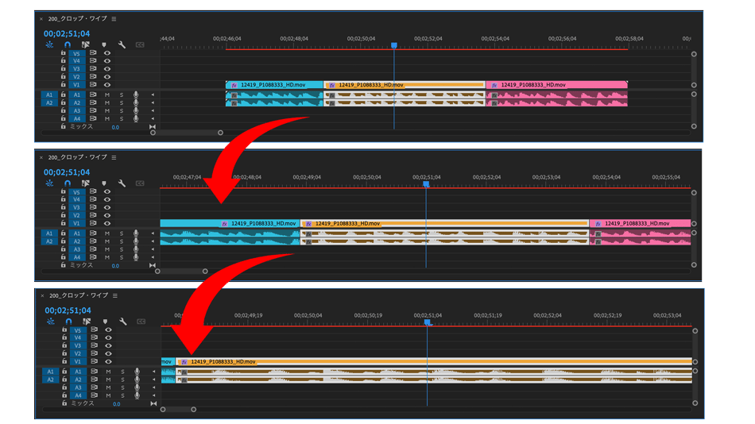Open wrench settings in middle timeline
Screen dimensions: 755x424
(122, 183)
